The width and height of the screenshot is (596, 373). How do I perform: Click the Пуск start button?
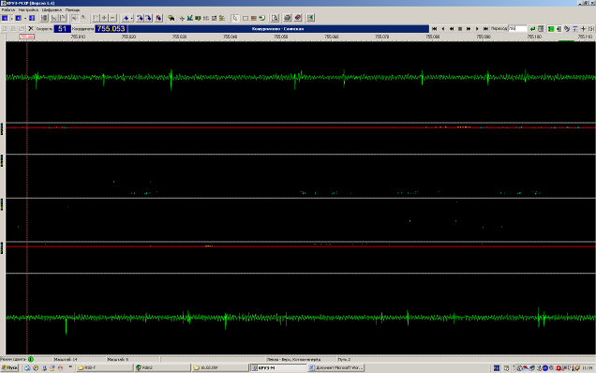(x=10, y=367)
